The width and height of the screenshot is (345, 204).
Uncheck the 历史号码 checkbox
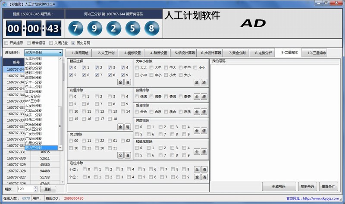[73, 43]
